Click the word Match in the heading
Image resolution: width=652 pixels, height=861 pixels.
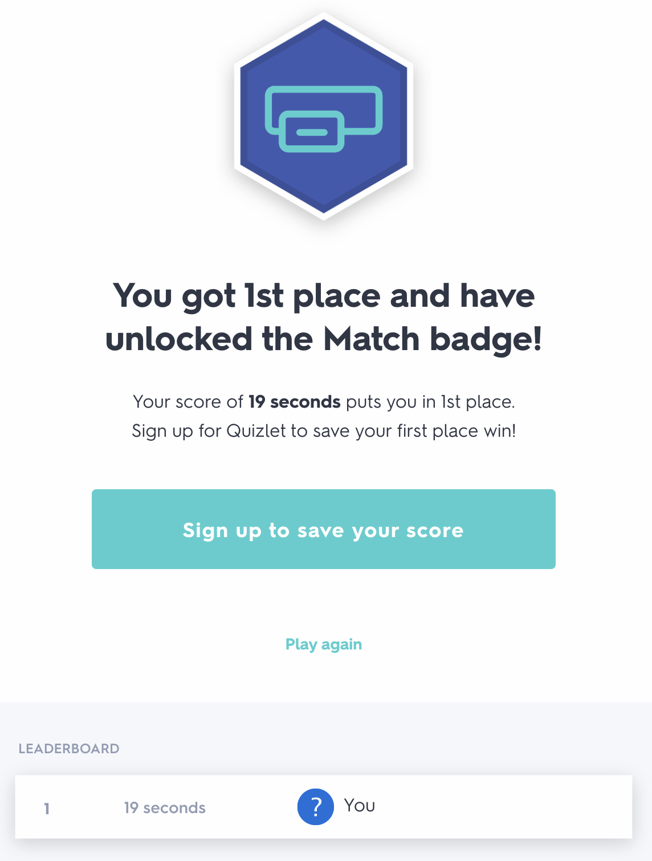(x=371, y=339)
